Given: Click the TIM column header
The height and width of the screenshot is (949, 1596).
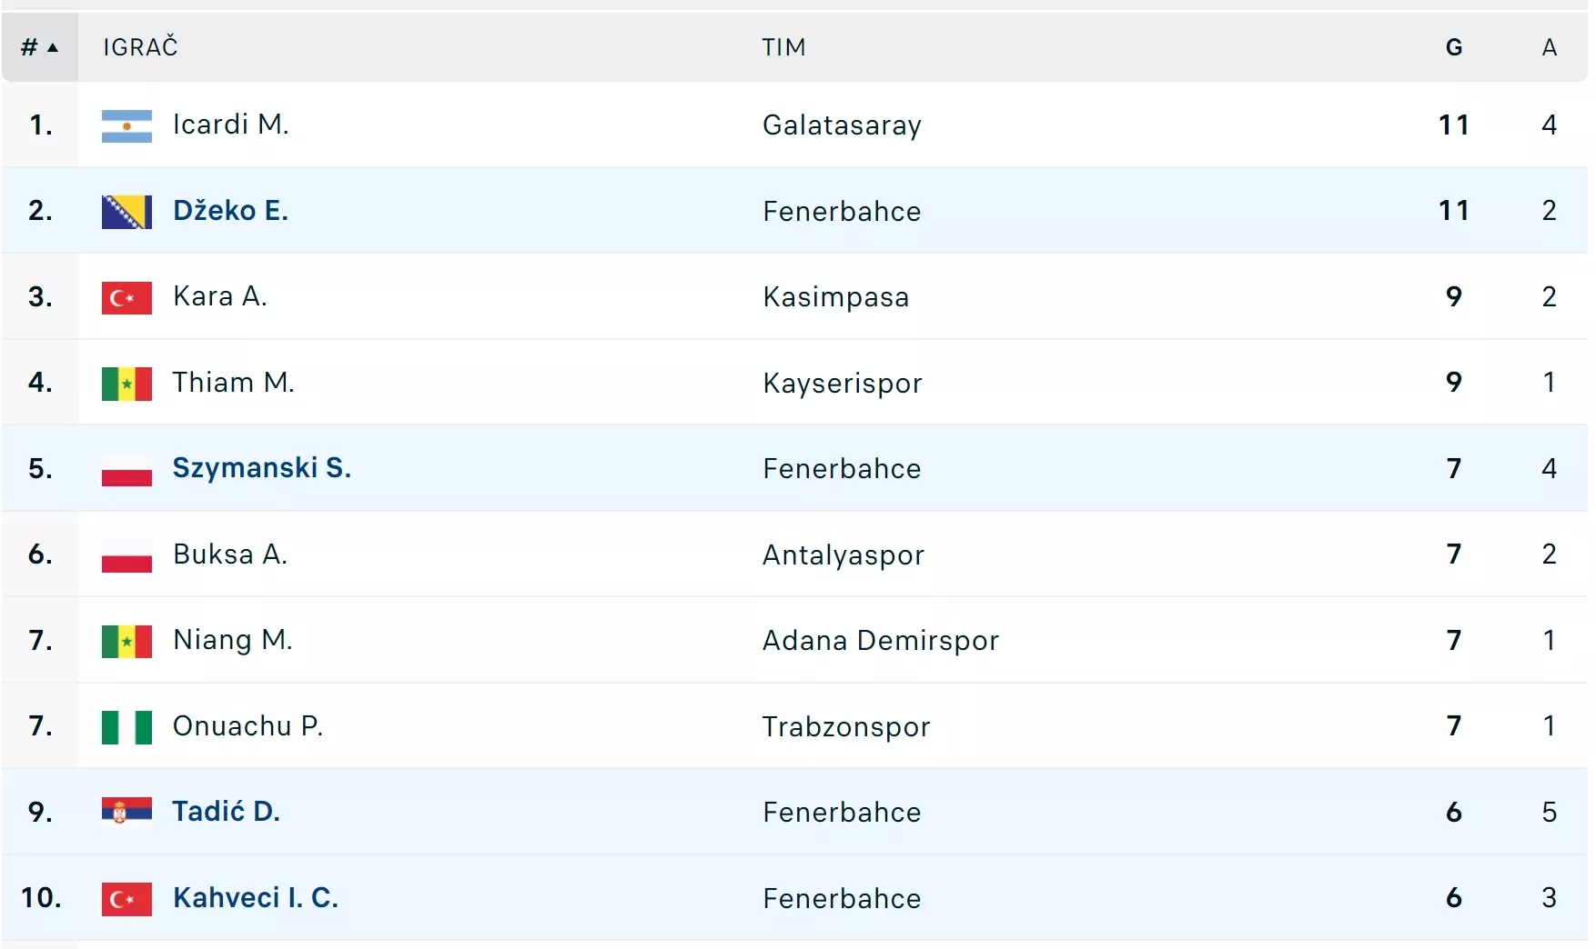Looking at the screenshot, I should pos(783,47).
